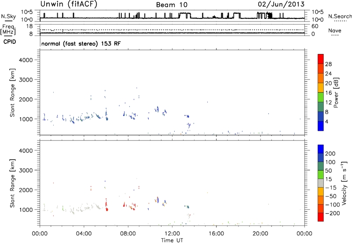Screen dimensions: 352x243
Task: Select the "N.Search" legend label
Action: pyautogui.click(x=340, y=16)
